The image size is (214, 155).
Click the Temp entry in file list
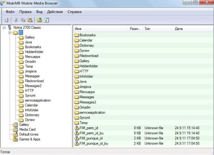click(x=84, y=123)
